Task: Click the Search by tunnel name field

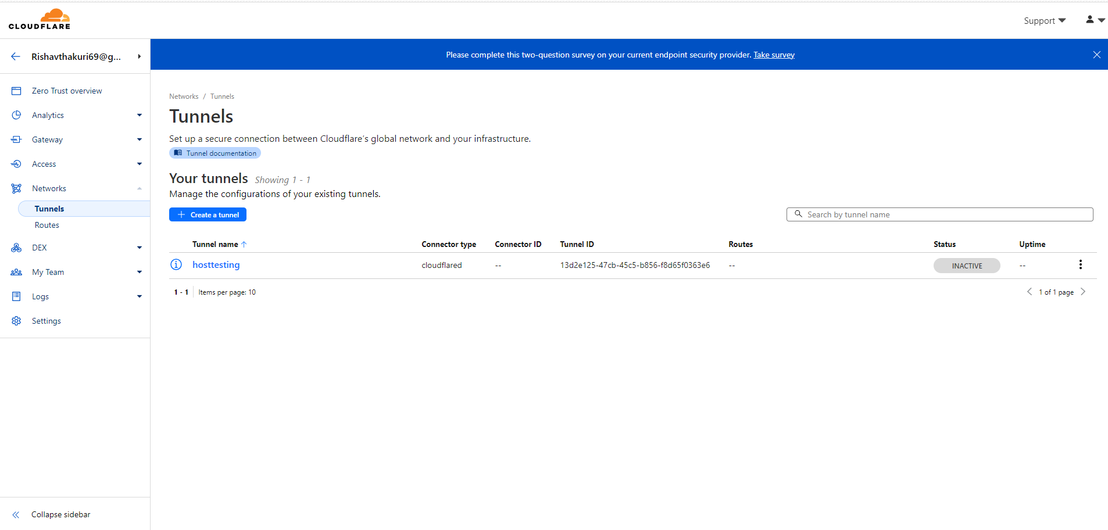Action: [x=939, y=214]
